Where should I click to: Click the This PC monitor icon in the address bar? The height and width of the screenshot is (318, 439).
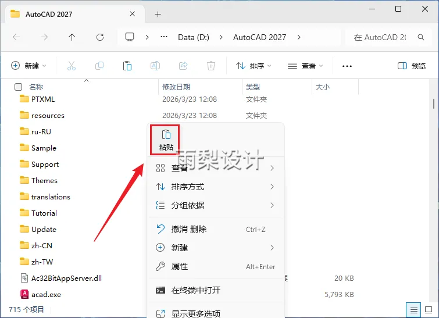point(130,37)
